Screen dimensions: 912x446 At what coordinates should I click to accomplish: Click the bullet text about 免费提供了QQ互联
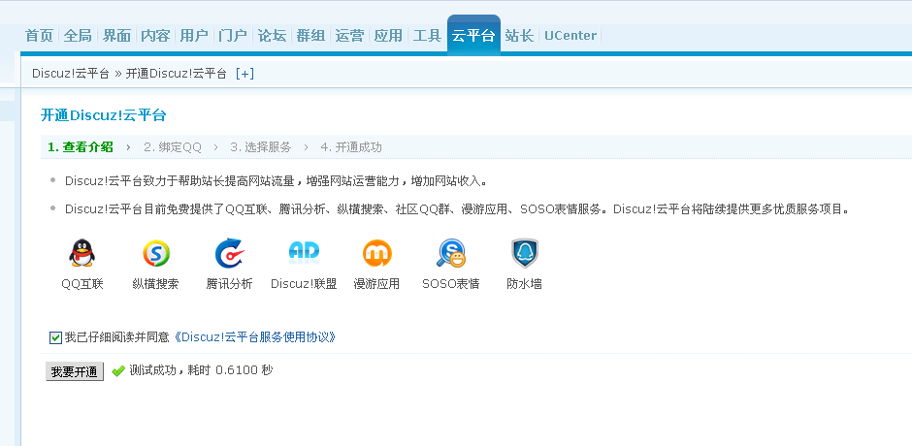[x=457, y=208]
